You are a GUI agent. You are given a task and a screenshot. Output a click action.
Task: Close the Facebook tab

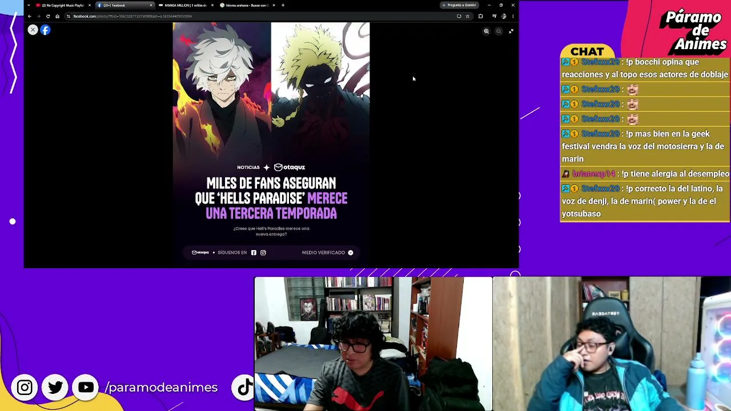pyautogui.click(x=151, y=5)
